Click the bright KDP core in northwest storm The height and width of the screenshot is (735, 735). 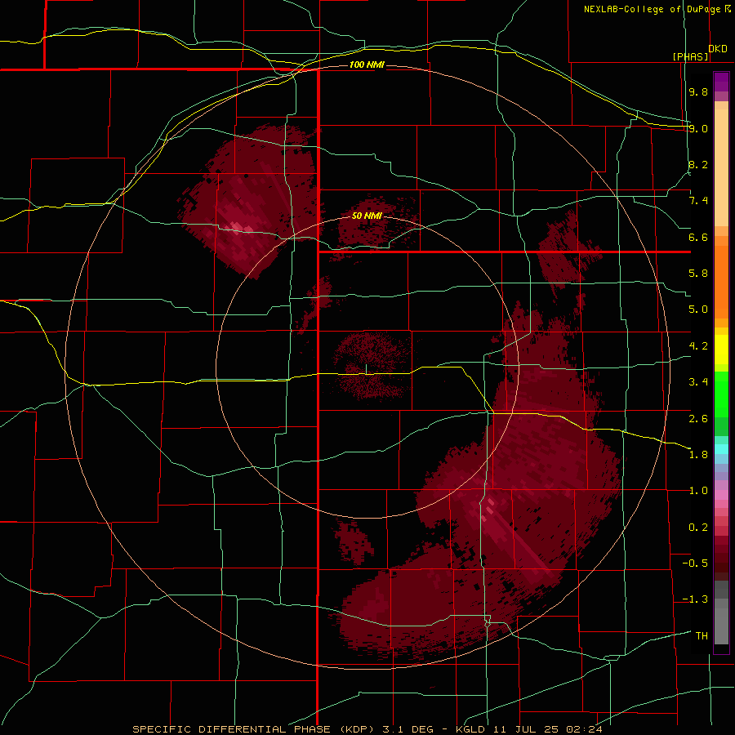pos(238,227)
